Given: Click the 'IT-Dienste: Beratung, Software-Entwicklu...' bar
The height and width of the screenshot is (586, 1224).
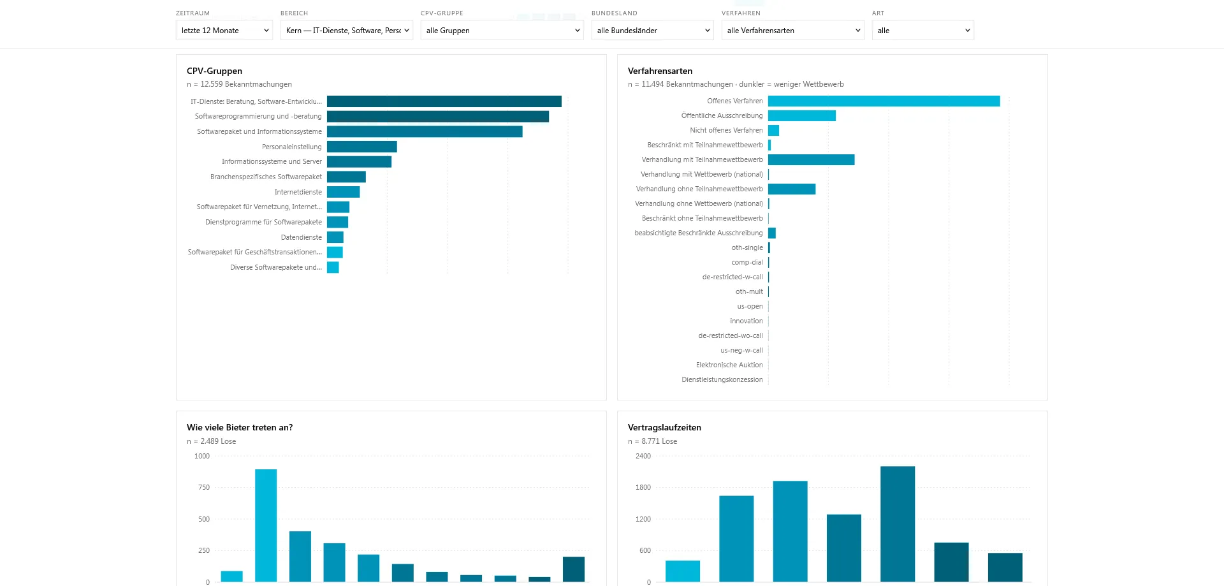Looking at the screenshot, I should point(444,101).
